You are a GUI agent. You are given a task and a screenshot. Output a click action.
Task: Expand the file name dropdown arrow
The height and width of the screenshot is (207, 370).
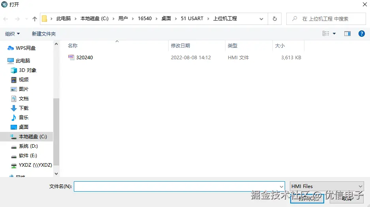(x=282, y=186)
